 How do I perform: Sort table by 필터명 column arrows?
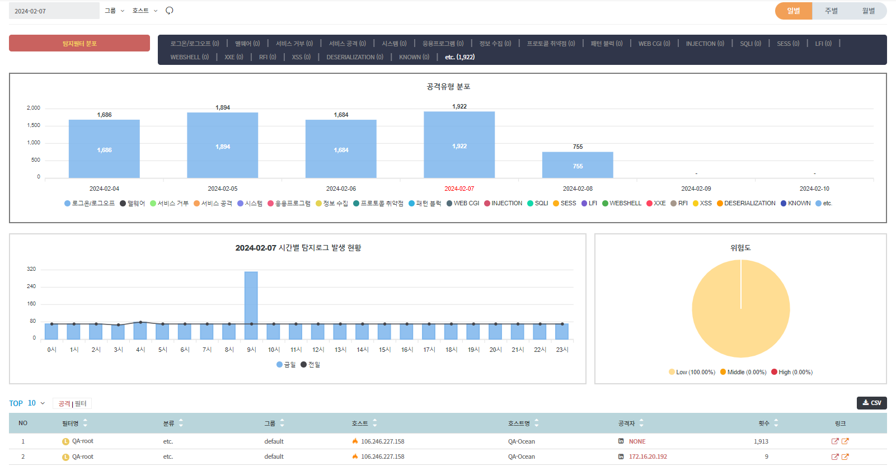point(85,423)
